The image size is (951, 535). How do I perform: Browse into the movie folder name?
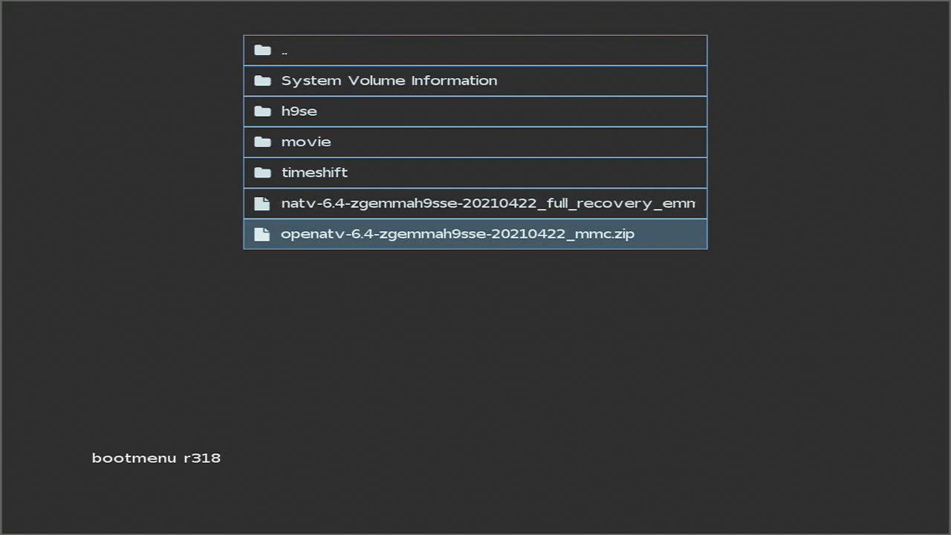point(305,142)
